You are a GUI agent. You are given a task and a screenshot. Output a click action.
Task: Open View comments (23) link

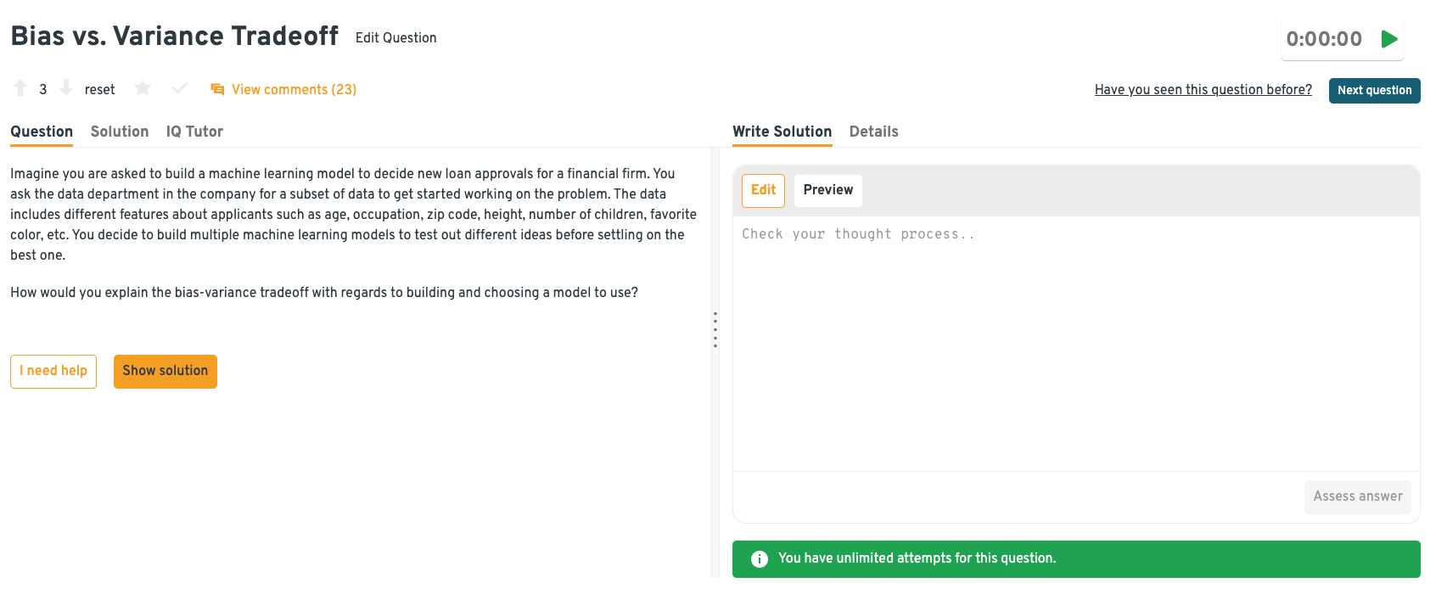coord(294,89)
